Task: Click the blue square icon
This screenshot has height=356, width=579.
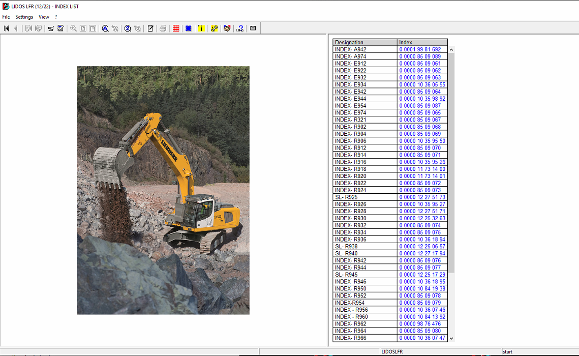Action: [188, 28]
